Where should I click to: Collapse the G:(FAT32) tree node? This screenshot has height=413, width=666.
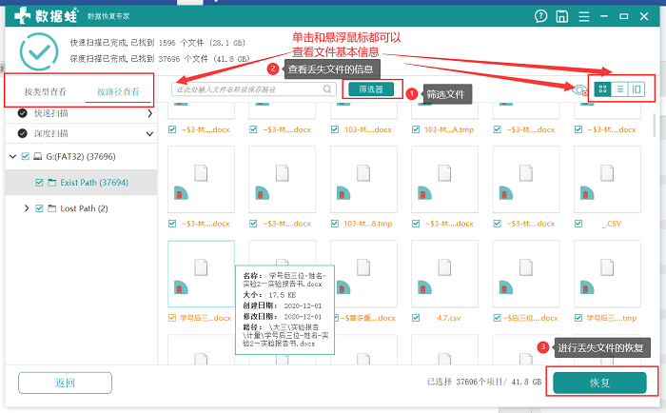tap(12, 156)
